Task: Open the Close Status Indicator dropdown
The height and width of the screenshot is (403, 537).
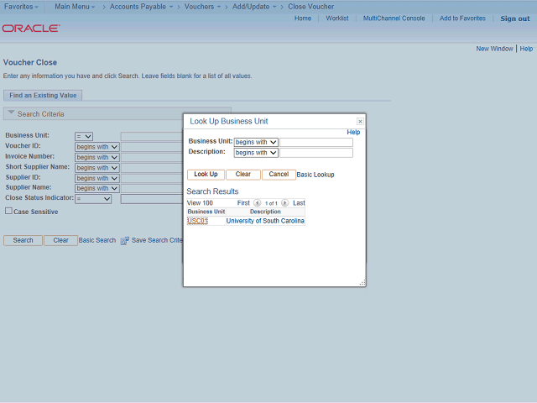Action: pos(93,199)
